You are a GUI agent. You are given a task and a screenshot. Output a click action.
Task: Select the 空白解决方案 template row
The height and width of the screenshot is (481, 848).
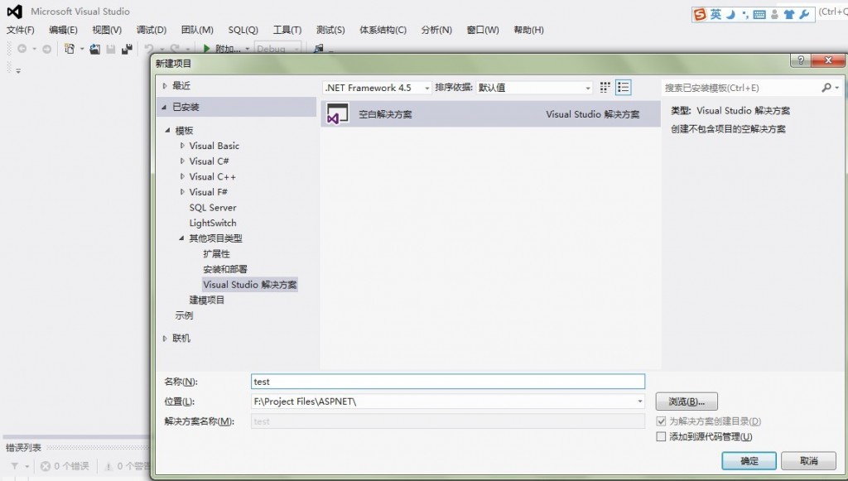[490, 114]
